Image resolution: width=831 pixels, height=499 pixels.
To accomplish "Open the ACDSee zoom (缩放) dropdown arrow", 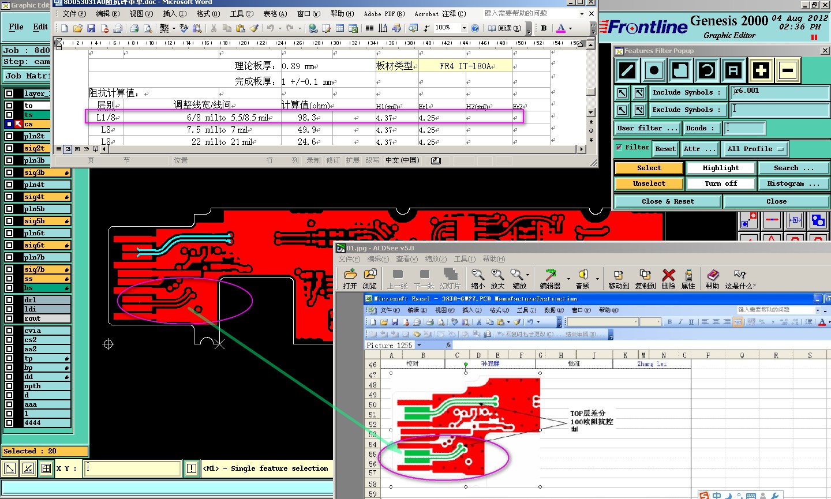I will coord(527,275).
